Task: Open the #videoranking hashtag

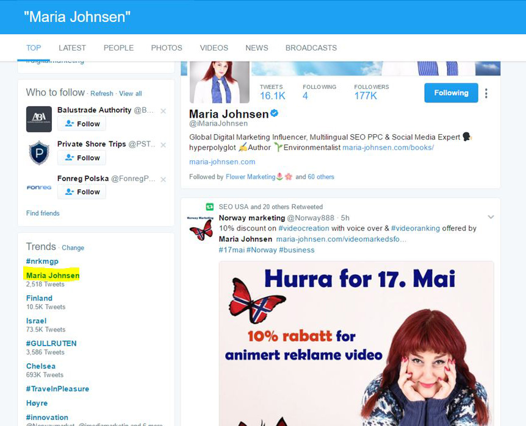Action: (x=416, y=229)
